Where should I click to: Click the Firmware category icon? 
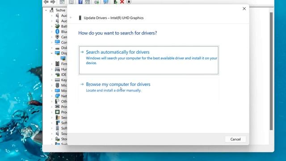(57, 64)
